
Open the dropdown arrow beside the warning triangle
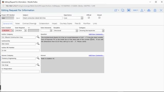145,10
